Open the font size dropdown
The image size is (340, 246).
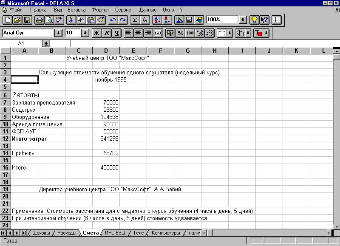click(85, 33)
